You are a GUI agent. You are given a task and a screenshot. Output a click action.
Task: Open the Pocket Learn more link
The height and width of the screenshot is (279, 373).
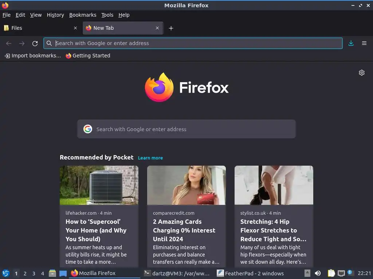coord(150,158)
